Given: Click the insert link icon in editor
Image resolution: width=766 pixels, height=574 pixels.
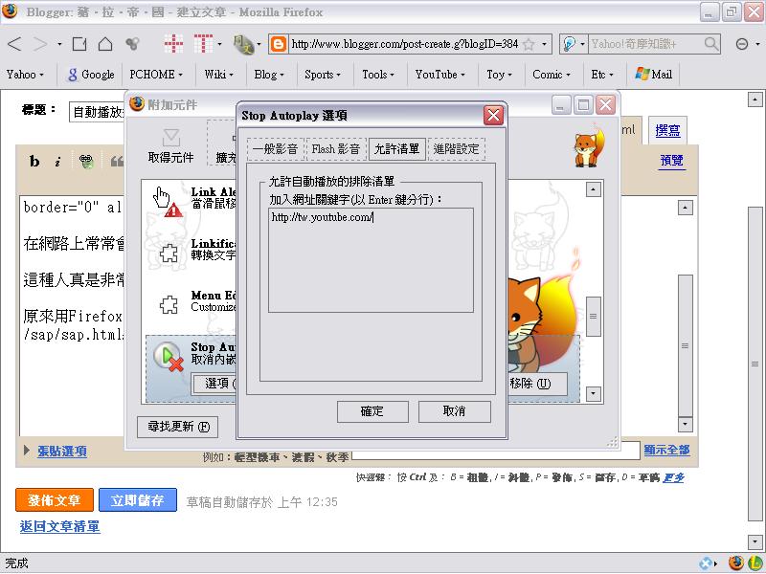Looking at the screenshot, I should pyautogui.click(x=86, y=161).
